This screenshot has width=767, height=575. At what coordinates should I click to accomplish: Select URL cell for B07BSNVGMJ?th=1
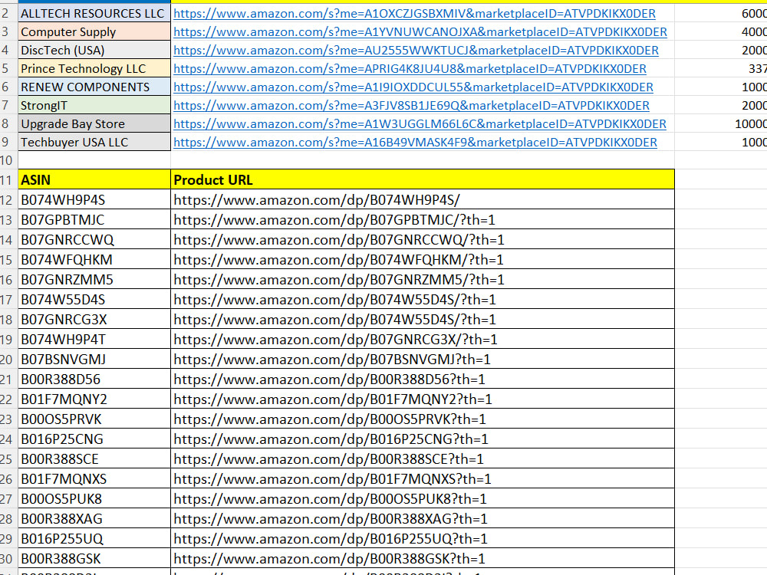click(423, 360)
